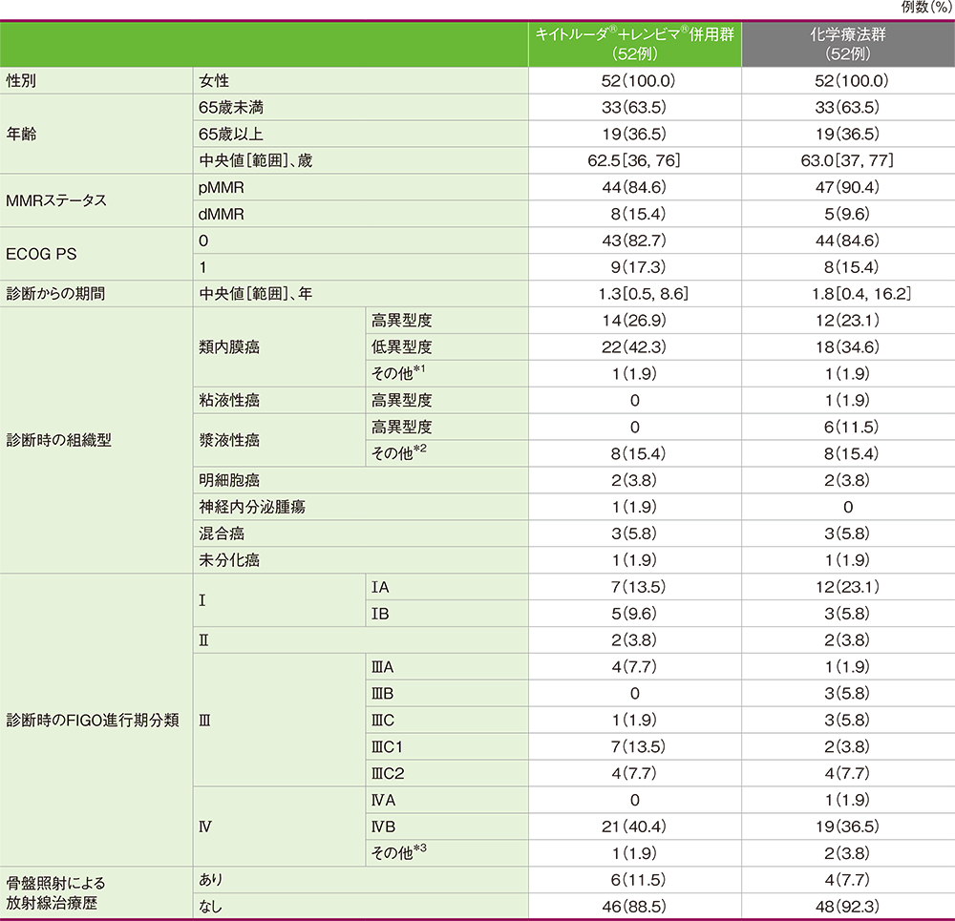Screen dimensions: 955x921
Task: Click the 性別 row label
Action: (24, 80)
